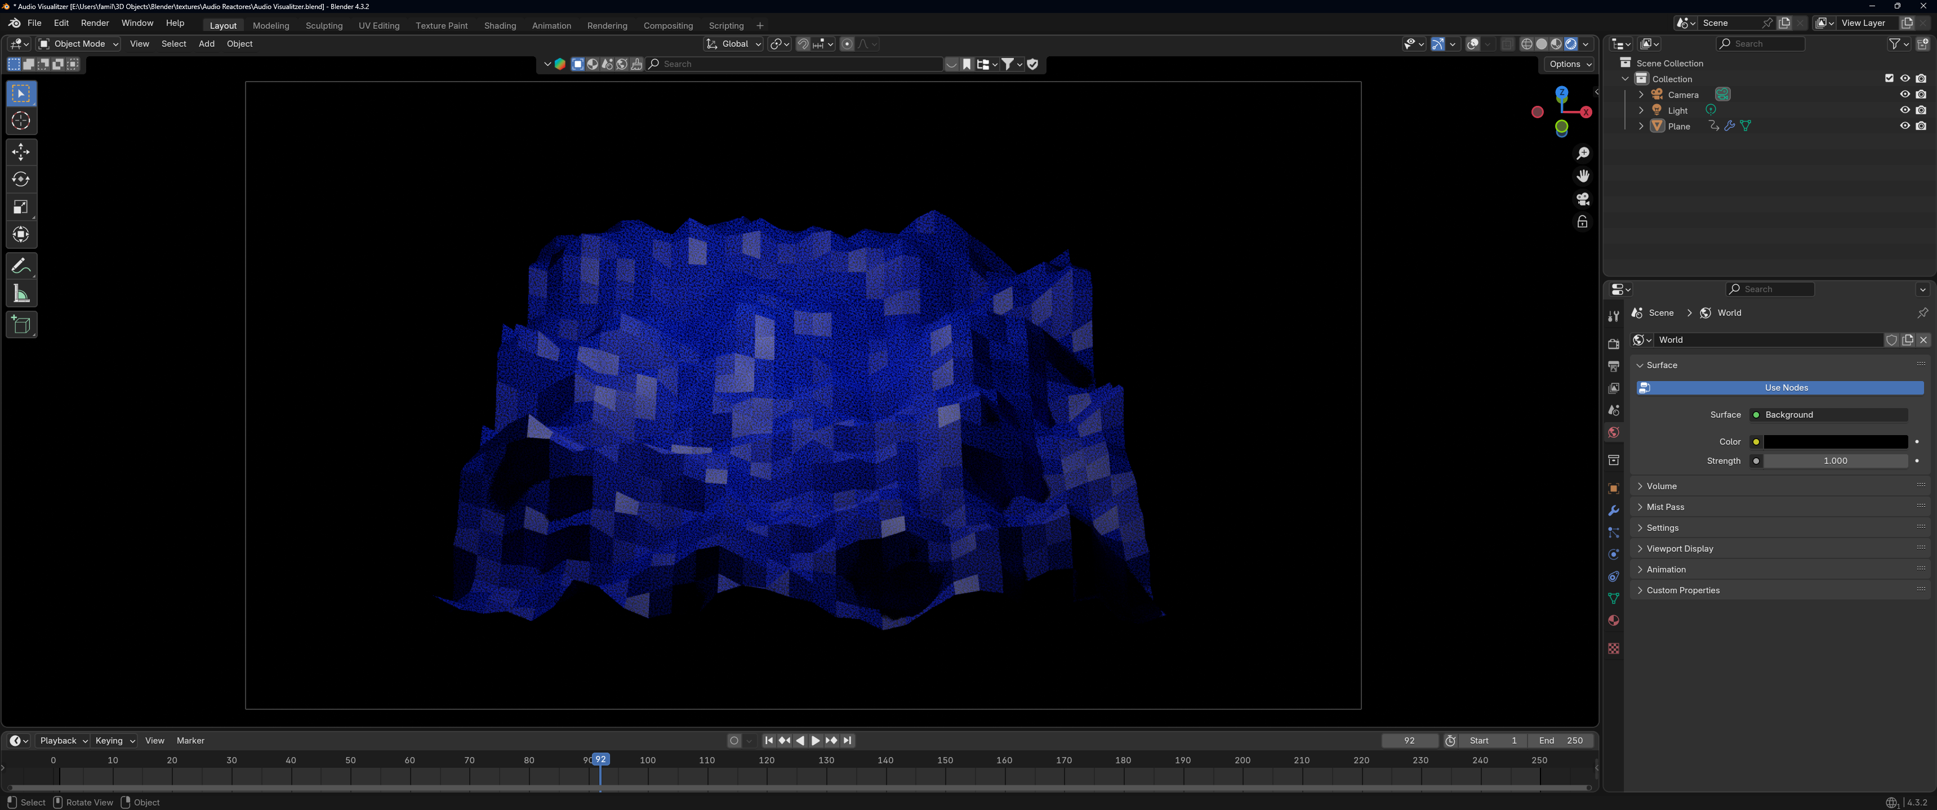Select the Scale tool

21,207
